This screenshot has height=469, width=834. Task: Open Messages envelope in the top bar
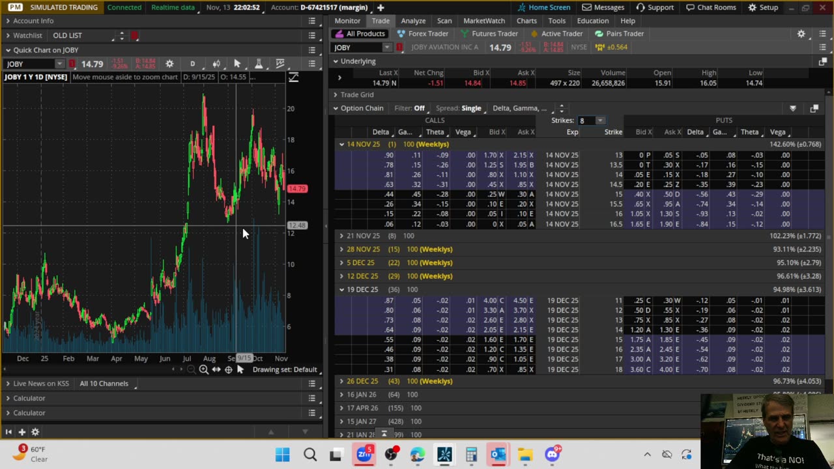pos(603,7)
